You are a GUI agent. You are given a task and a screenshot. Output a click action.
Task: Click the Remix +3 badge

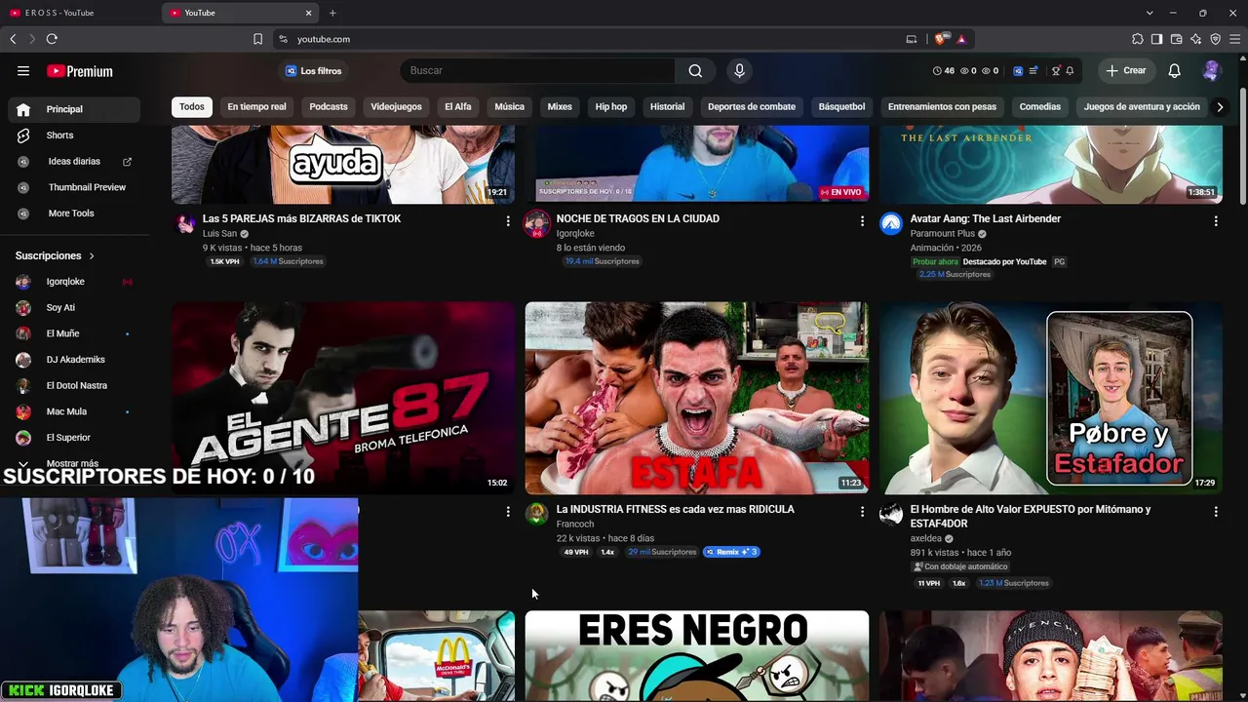pos(730,552)
